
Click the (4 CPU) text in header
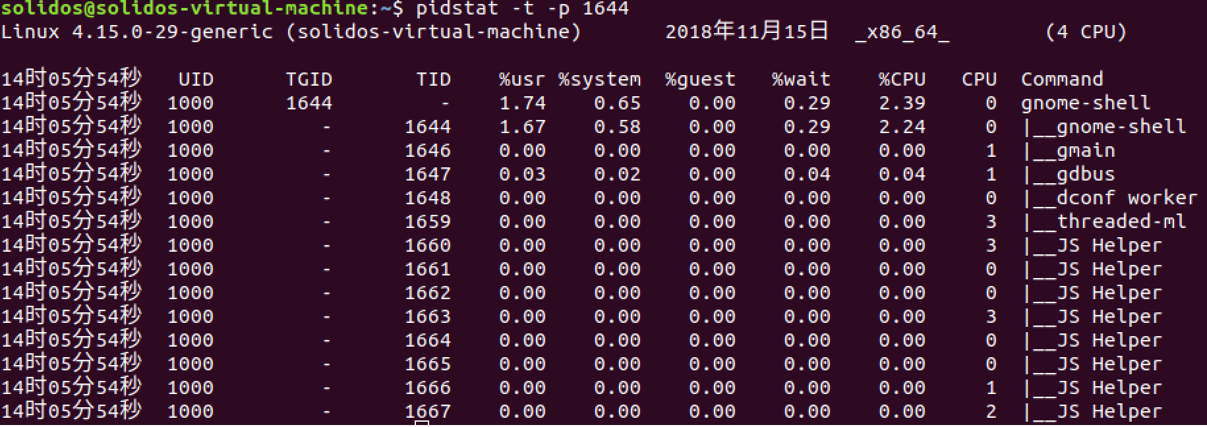click(1086, 32)
